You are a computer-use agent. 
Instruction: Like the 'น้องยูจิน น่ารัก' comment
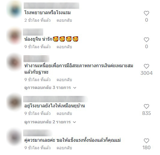pos(146,40)
